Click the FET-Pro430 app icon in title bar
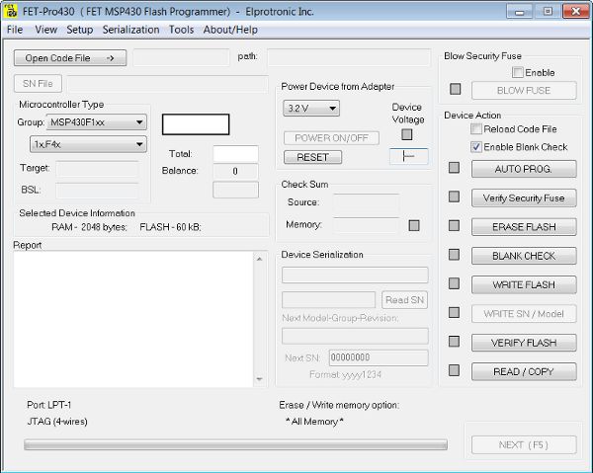The height and width of the screenshot is (473, 593). [11, 11]
